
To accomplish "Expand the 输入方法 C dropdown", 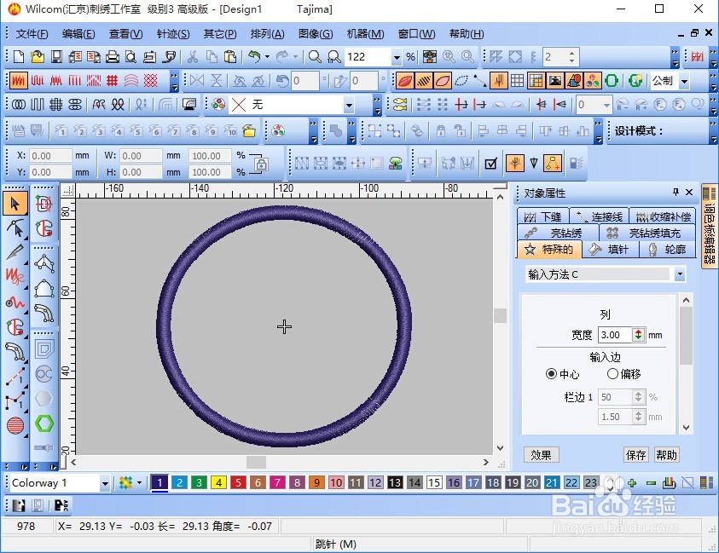I will click(x=680, y=274).
